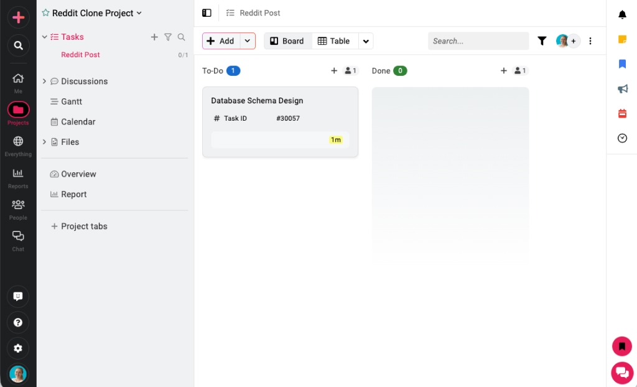Open Projects folder icon in left rail

coord(18,110)
